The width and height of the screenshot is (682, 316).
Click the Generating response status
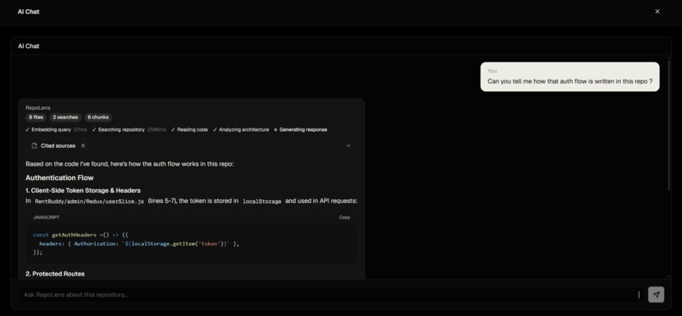(300, 130)
